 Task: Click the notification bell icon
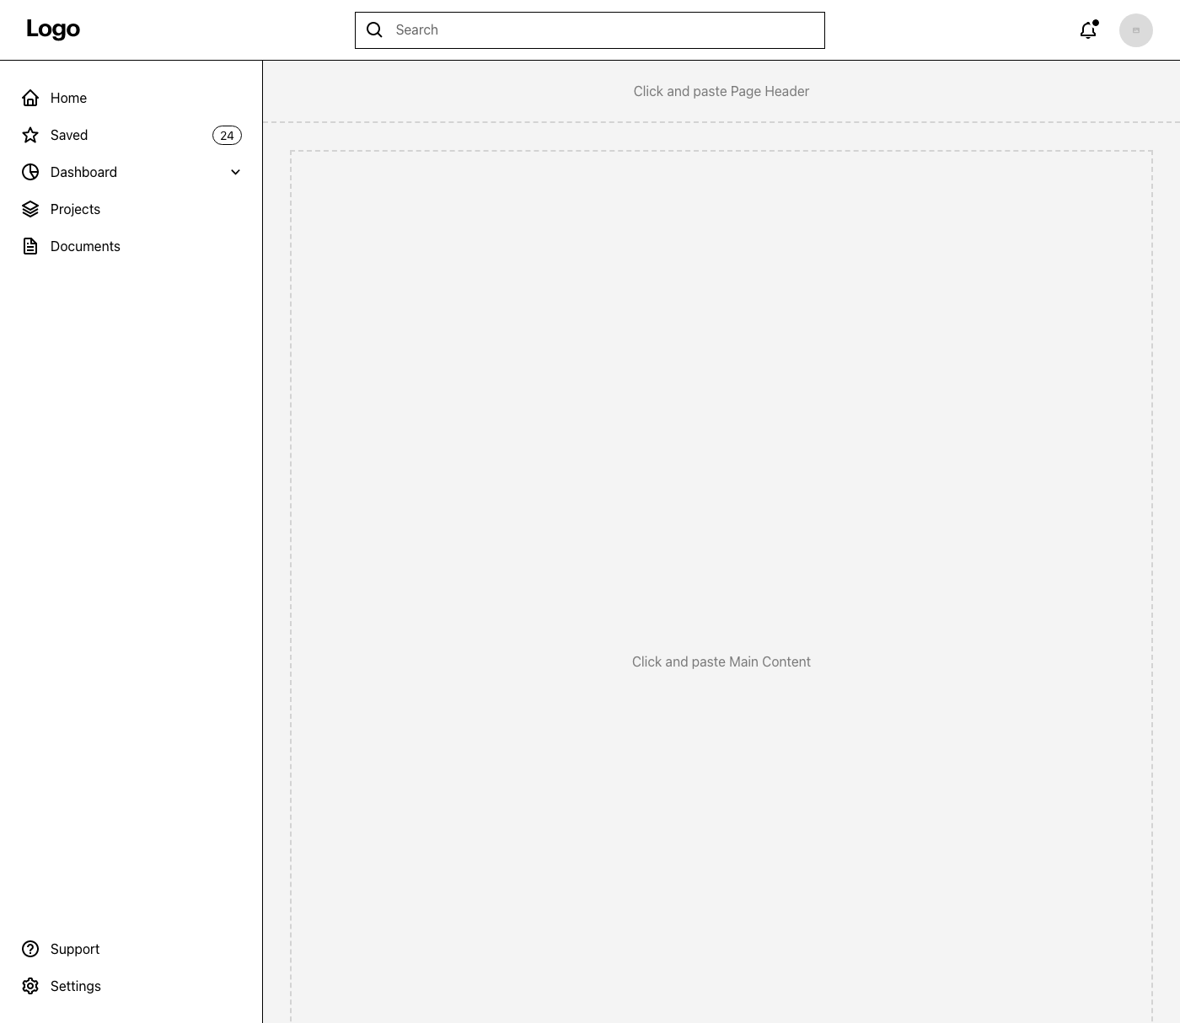click(x=1088, y=29)
